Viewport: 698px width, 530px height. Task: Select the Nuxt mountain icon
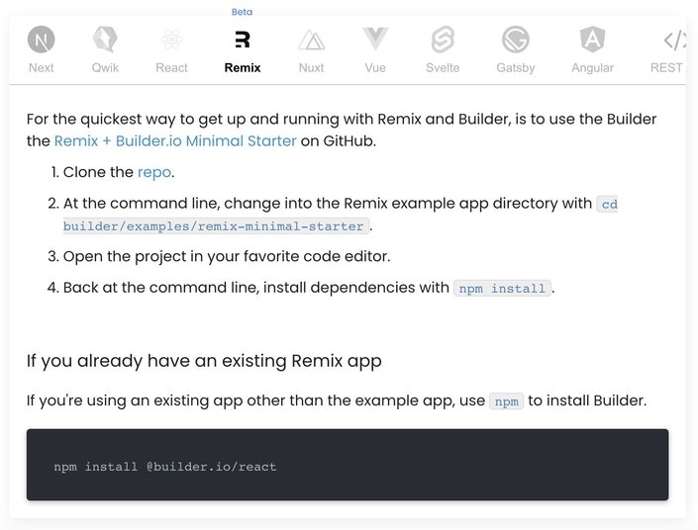click(311, 40)
